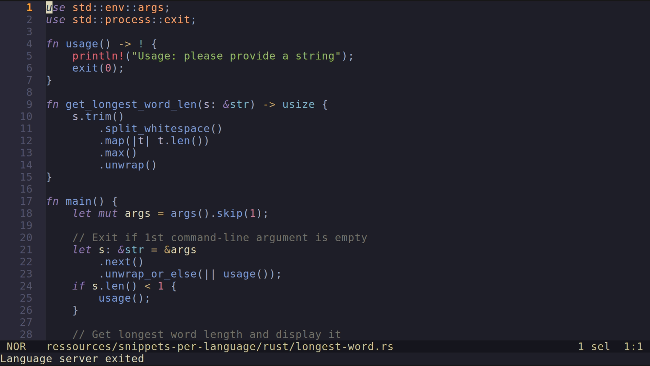Click the '1 sel' selection count indicator
Screen dimensions: 650x366
click(594, 347)
